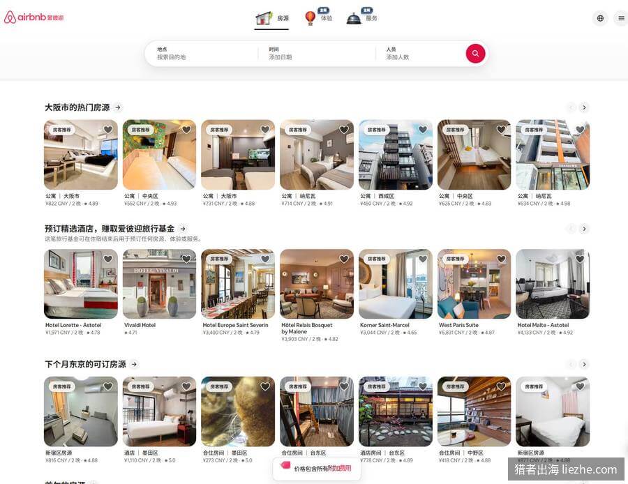Open the Hotel Malte - Astotel title
This screenshot has height=484, width=628.
(x=543, y=325)
